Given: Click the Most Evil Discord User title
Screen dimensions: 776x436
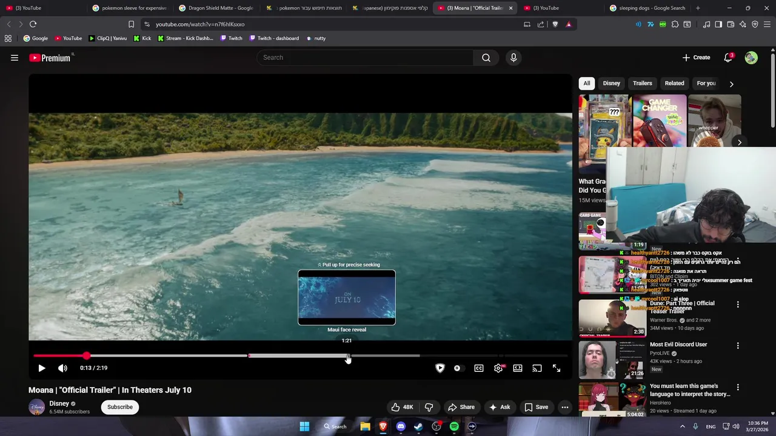Looking at the screenshot, I should tap(678, 345).
